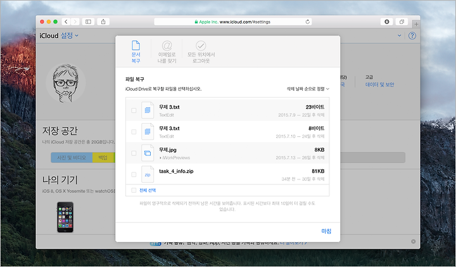
Task: Show the Safari sidebar
Action: tap(88, 22)
